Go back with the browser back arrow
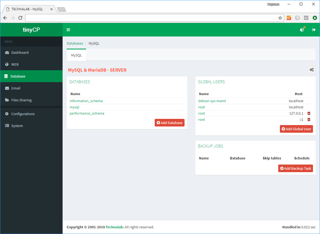 tap(5, 18)
